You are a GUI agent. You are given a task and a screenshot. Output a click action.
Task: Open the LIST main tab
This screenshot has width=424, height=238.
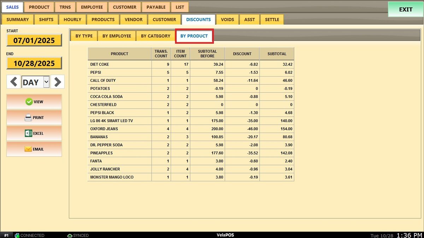pos(179,7)
